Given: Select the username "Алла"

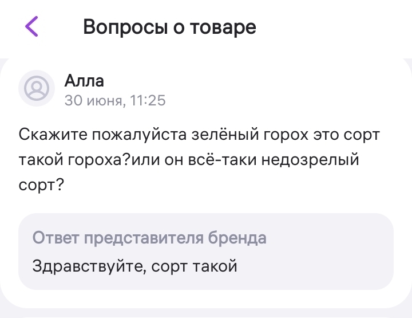Looking at the screenshot, I should pyautogui.click(x=84, y=81).
